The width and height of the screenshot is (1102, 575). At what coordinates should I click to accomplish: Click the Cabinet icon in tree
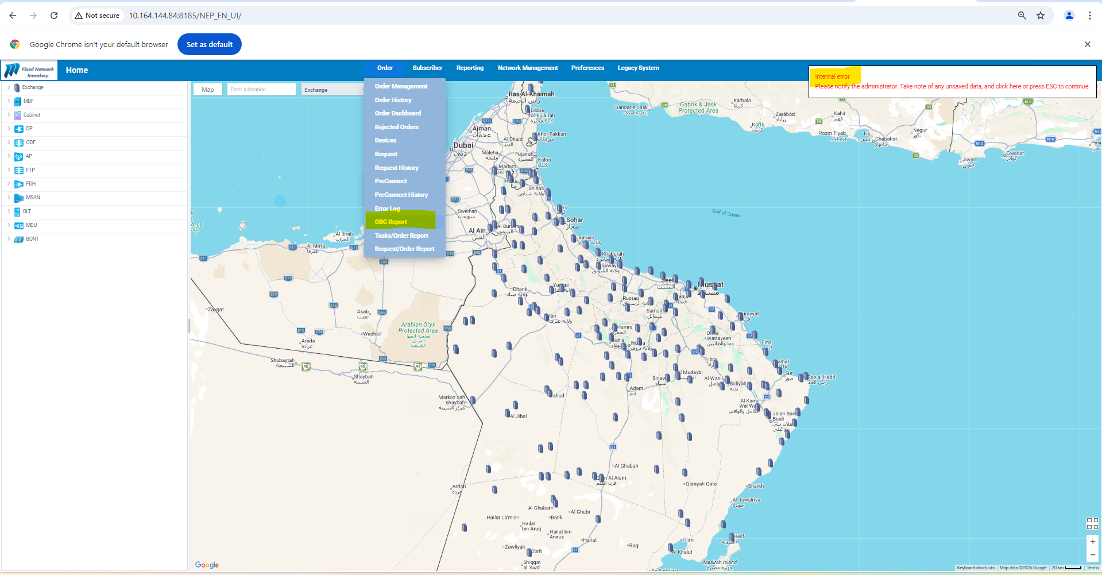[x=17, y=115]
